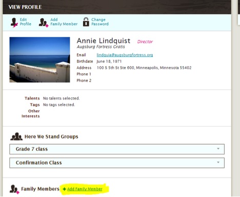The image size is (240, 197).
Task: Click the Add Family Member people icon
Action: 44,23
